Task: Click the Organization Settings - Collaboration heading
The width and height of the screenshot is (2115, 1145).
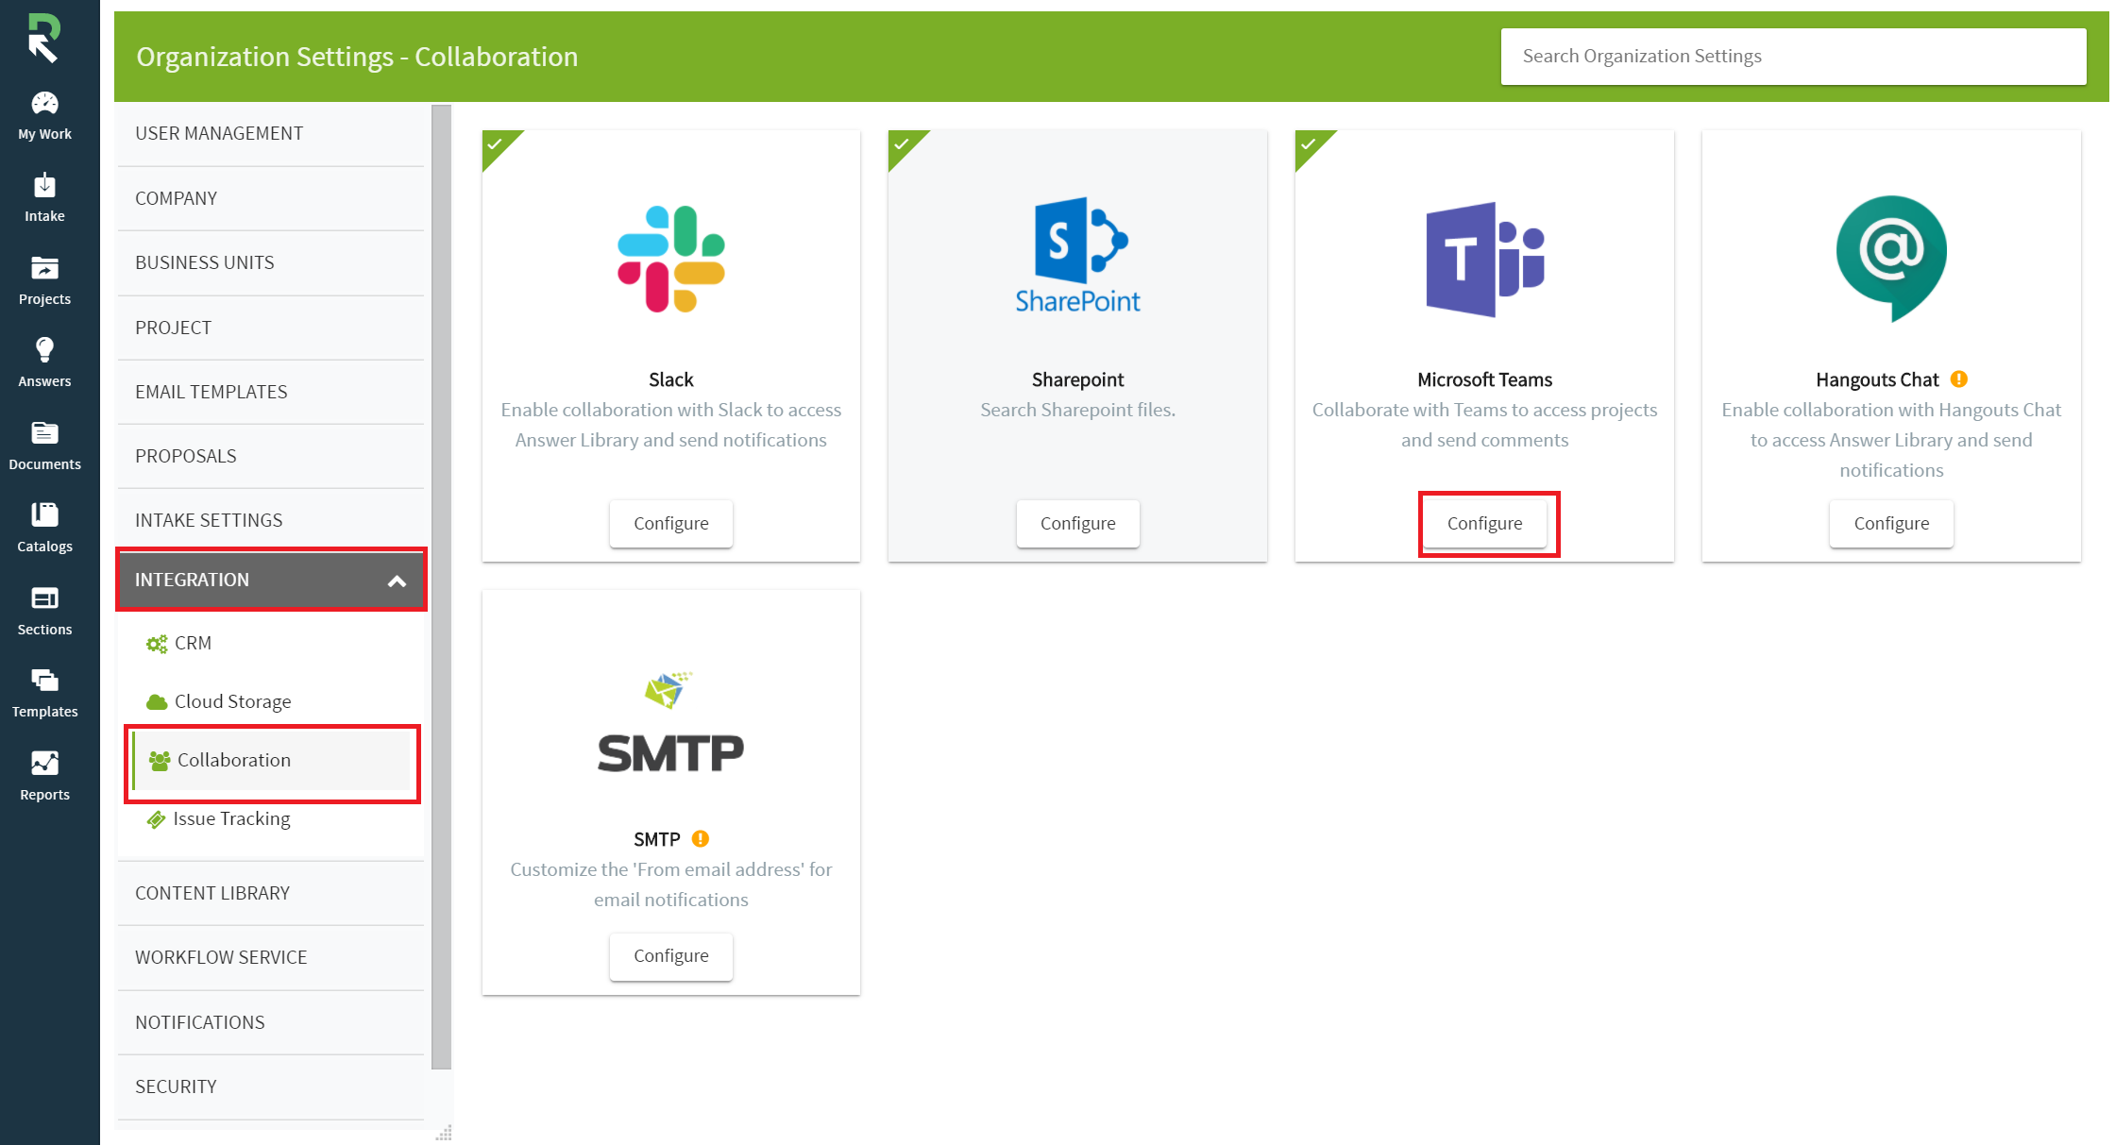Action: click(x=357, y=57)
